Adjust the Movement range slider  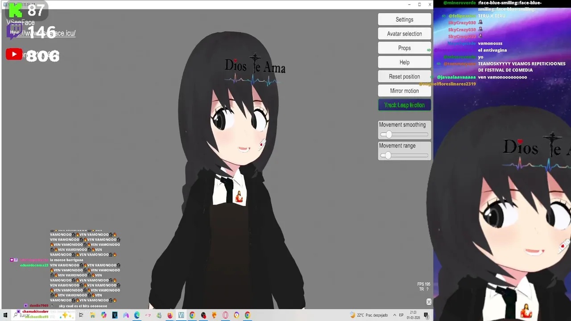point(404,156)
